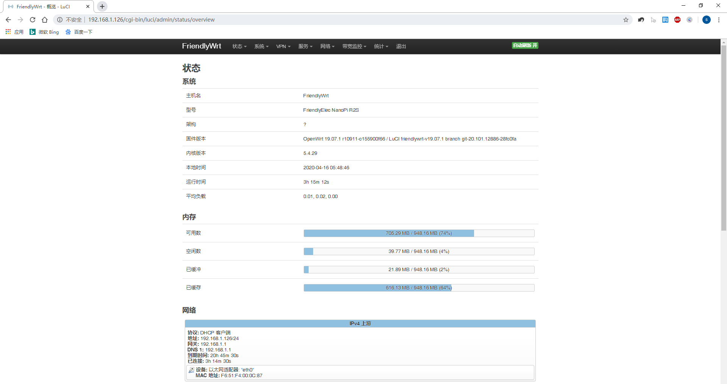This screenshot has height=384, width=727.
Task: Go forward to the next page
Action: point(20,20)
